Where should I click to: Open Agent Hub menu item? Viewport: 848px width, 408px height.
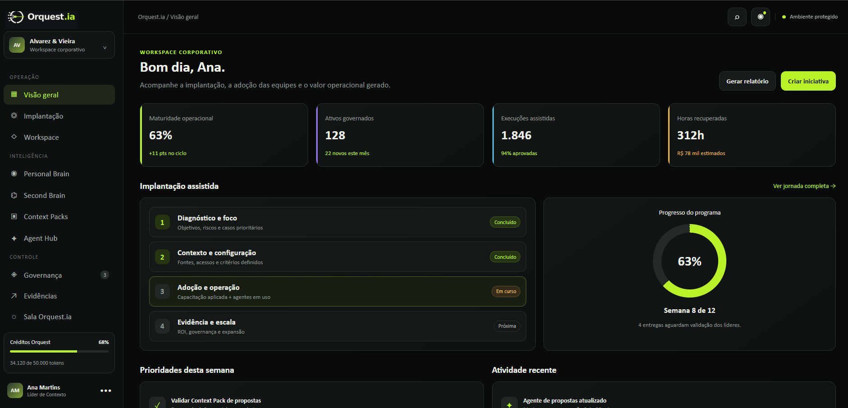59,238
